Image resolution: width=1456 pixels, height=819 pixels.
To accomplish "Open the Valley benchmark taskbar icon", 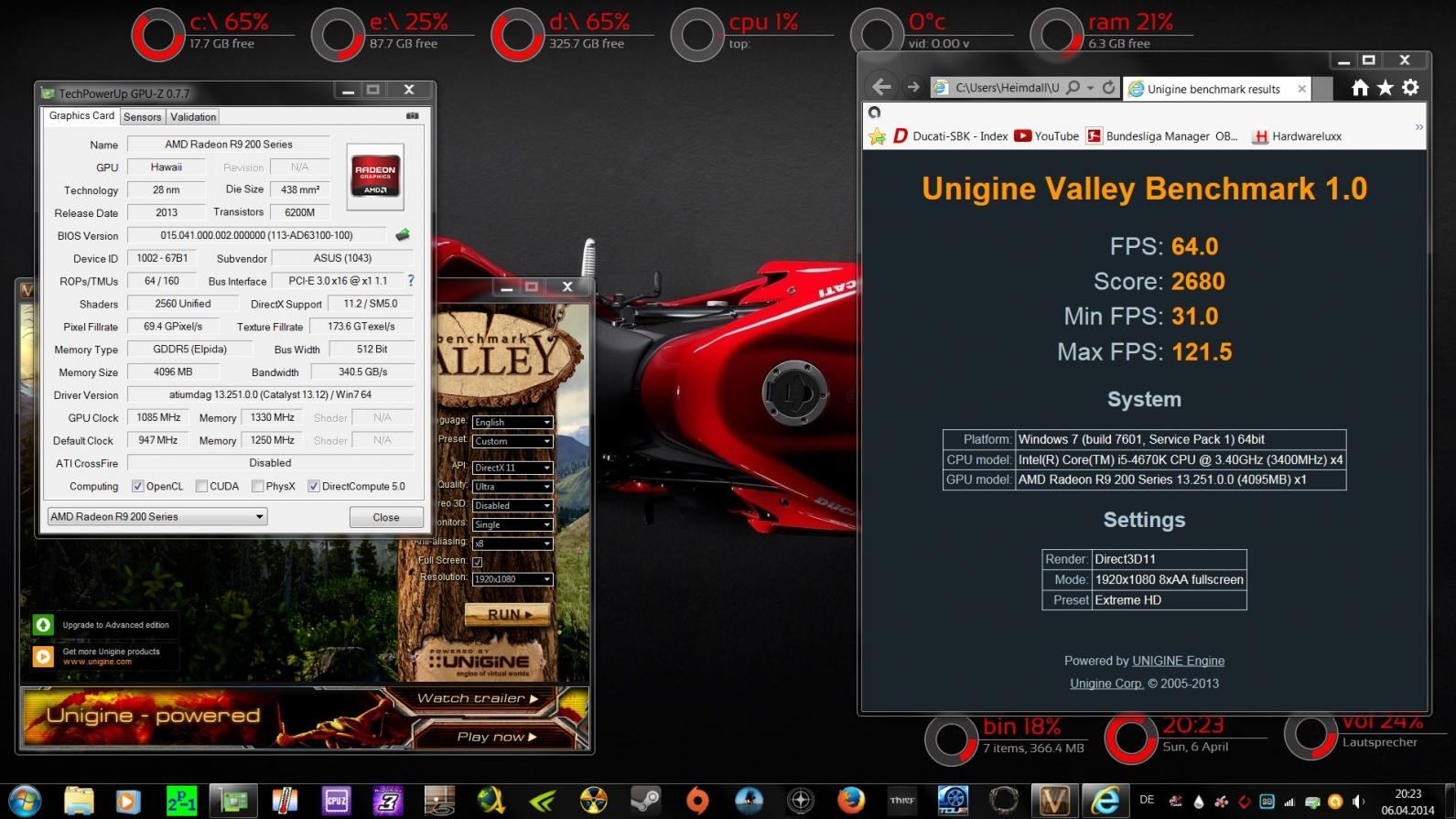I will tap(1053, 801).
